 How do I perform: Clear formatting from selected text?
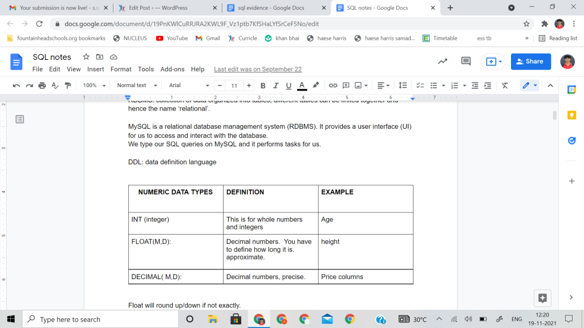(505, 85)
